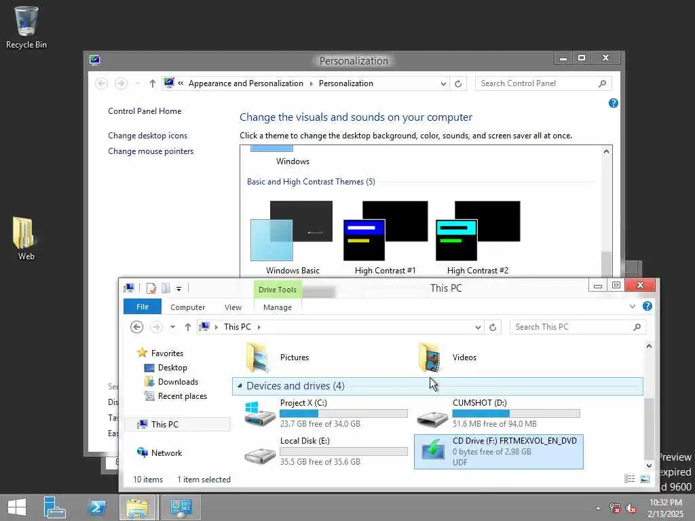Viewport: 695px width, 521px height.
Task: Open the Pictures folder
Action: coord(278,358)
